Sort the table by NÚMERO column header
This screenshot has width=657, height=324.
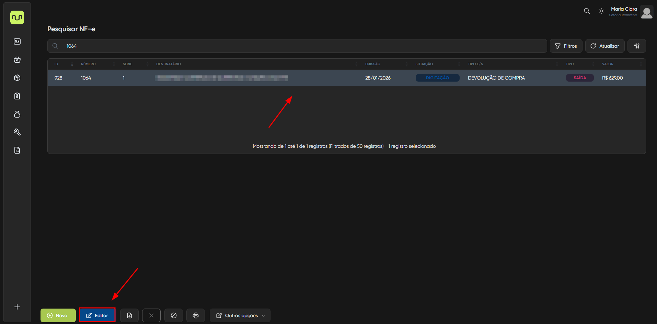[x=89, y=64]
